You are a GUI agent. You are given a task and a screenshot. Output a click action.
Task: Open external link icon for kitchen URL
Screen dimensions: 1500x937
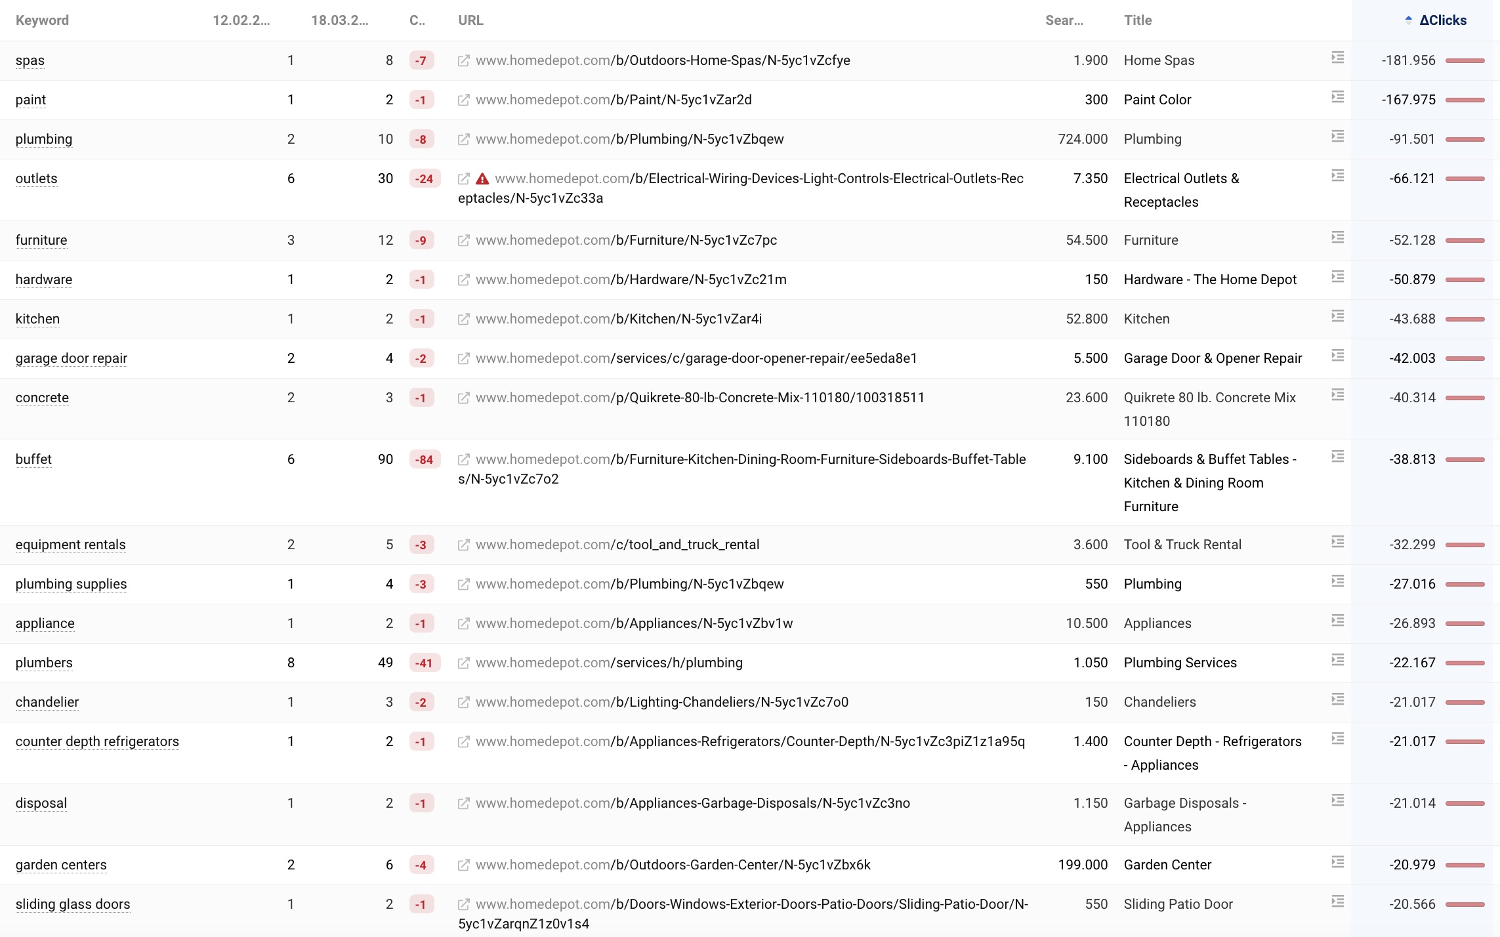pyautogui.click(x=463, y=319)
